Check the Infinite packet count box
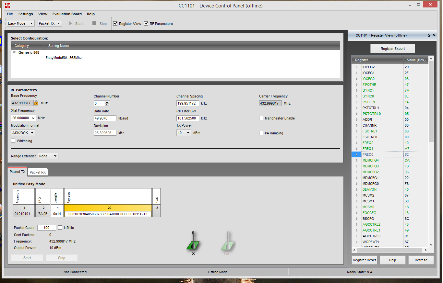This screenshot has width=443, height=283. click(60, 228)
